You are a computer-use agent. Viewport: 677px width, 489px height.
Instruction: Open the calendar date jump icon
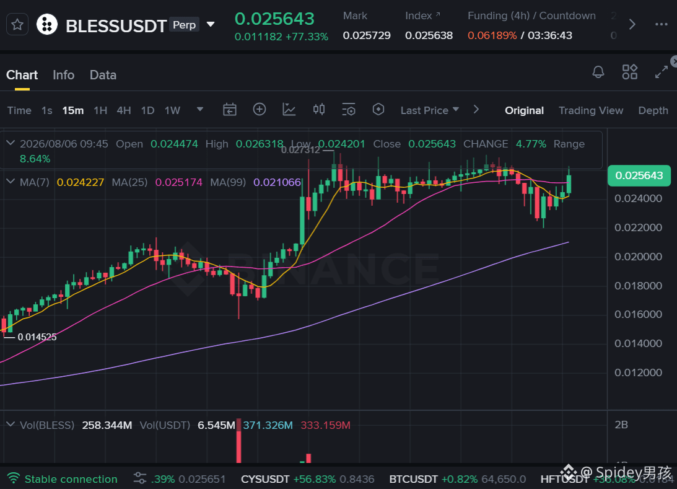click(230, 110)
